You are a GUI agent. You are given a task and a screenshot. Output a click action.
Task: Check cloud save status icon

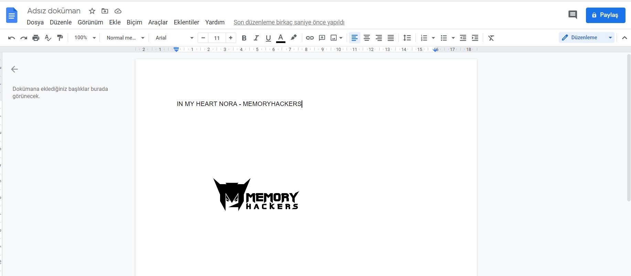pos(118,11)
